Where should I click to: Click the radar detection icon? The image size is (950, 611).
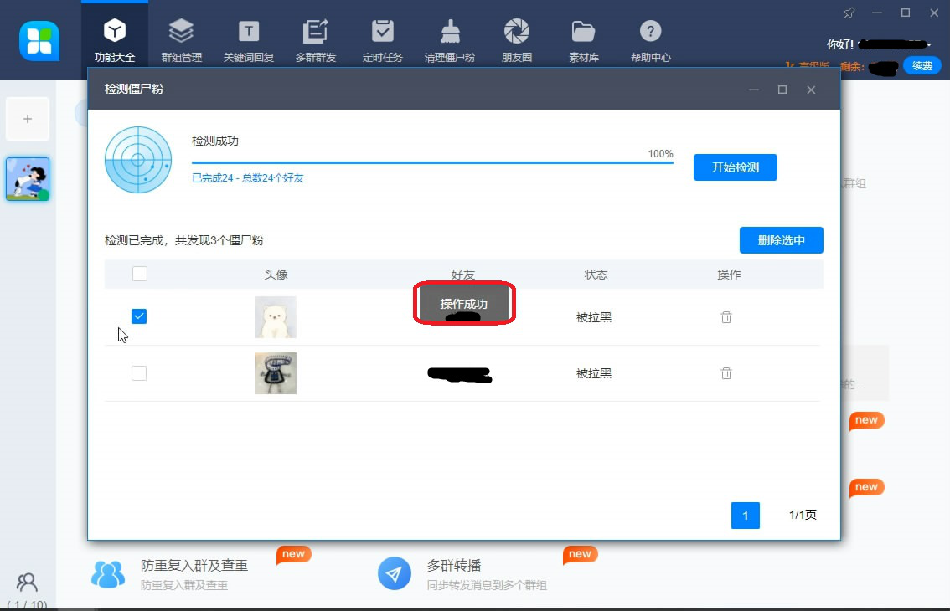click(138, 160)
